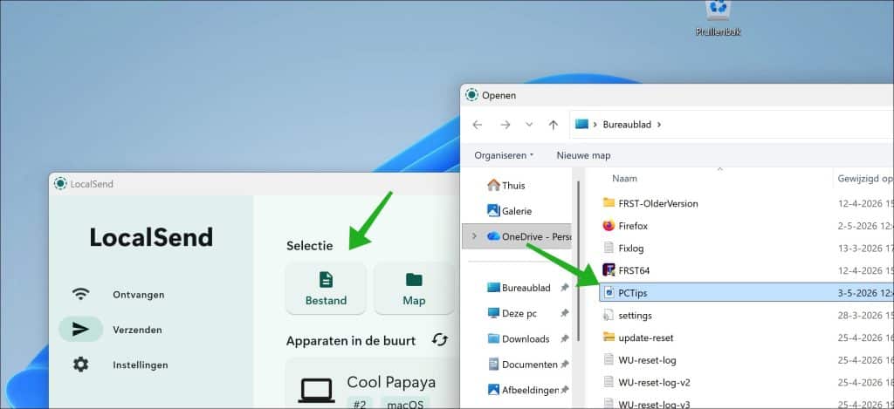Click the LocalSend logo in title bar
The height and width of the screenshot is (409, 894).
[60, 183]
